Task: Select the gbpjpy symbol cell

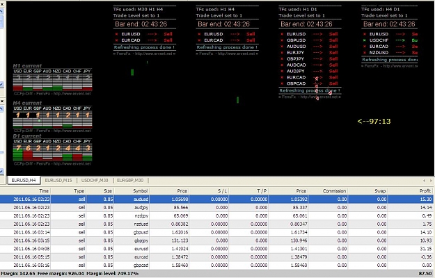Action: point(141,240)
